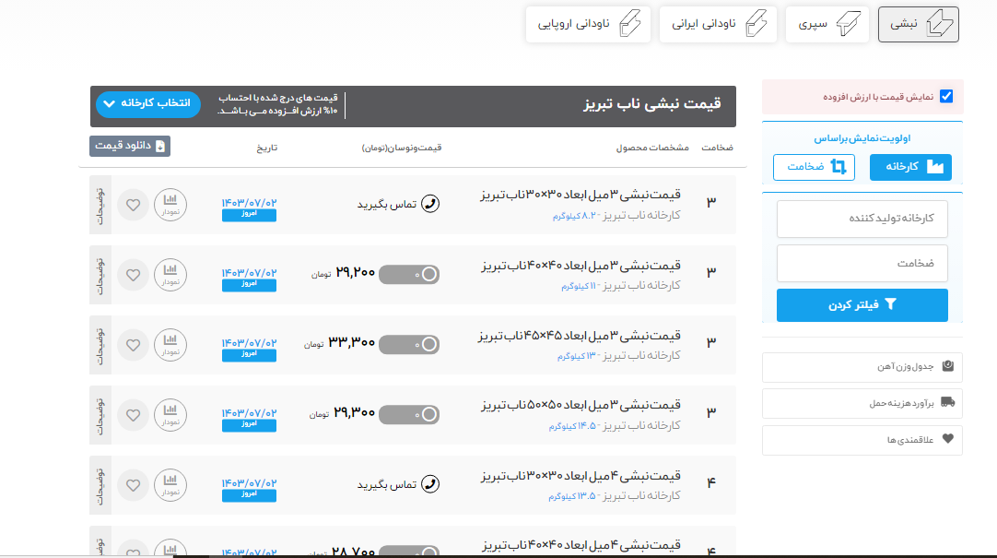Image resolution: width=997 pixels, height=558 pixels.
Task: Click heart icon on 4mm 30×30 row
Action: tap(134, 484)
